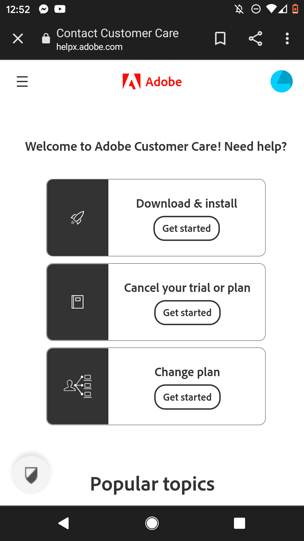Open the browser three-dot overflow menu
Screen dimensions: 304x541
[287, 38]
